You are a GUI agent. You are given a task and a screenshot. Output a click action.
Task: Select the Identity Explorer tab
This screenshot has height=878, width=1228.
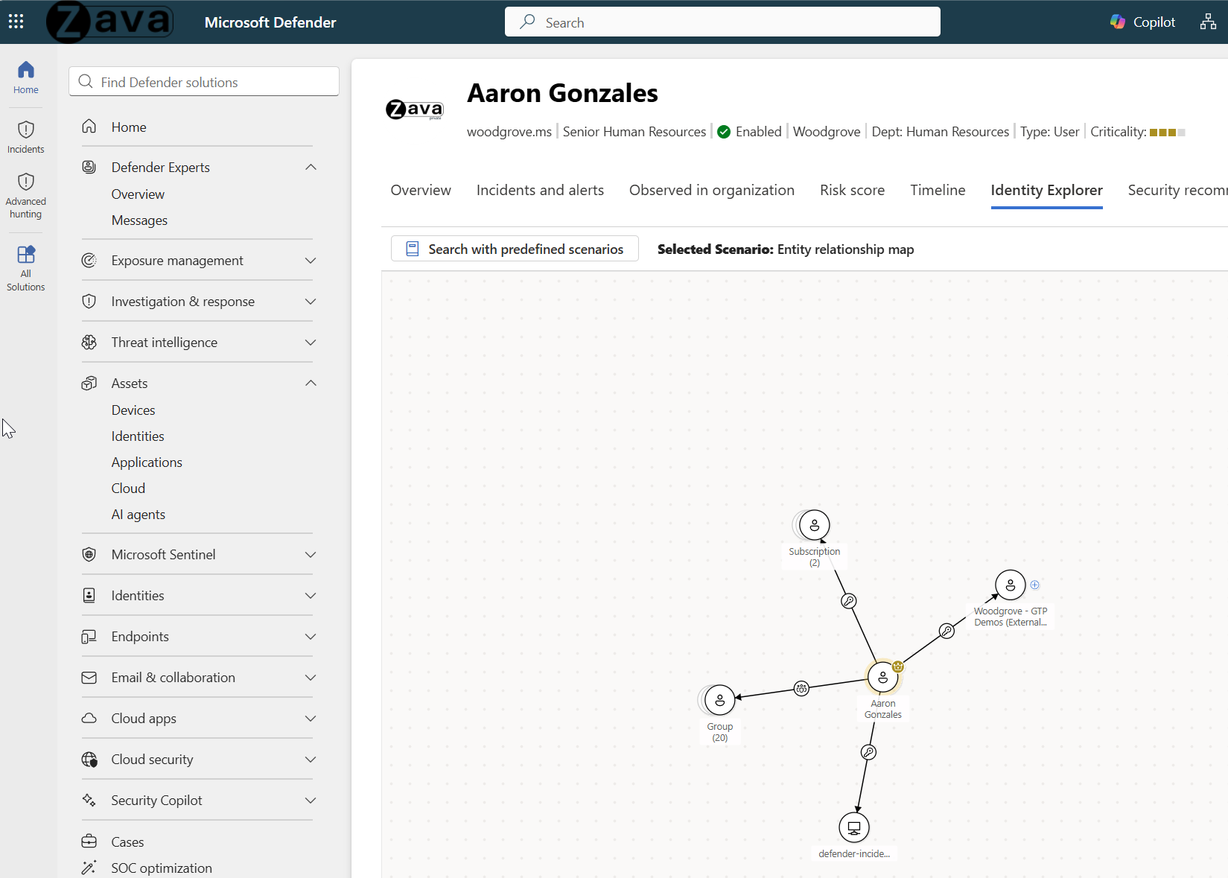[1046, 190]
